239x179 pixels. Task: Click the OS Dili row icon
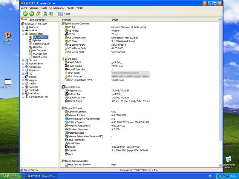pyautogui.click(x=66, y=34)
